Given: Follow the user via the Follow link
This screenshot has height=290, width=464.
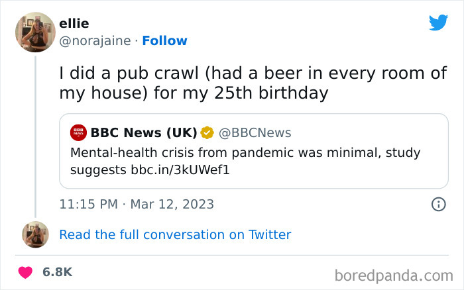Looking at the screenshot, I should click(166, 41).
